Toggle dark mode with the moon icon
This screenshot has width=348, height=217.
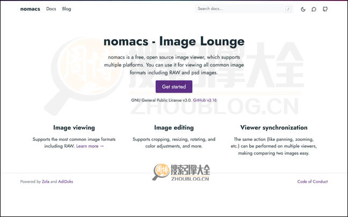[303, 9]
